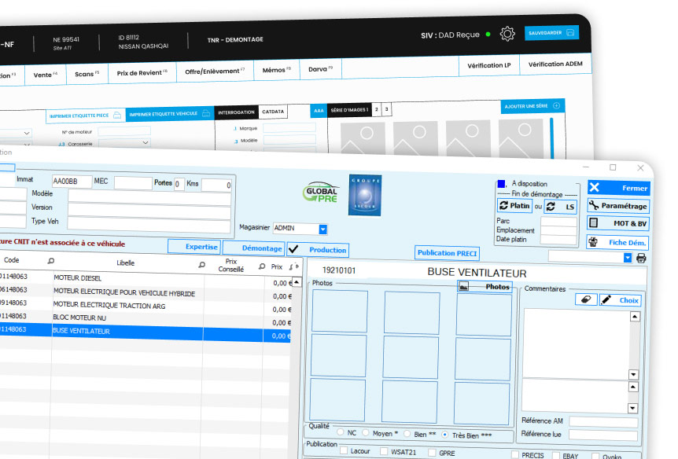The height and width of the screenshot is (459, 678).
Task: Open the Scans tab in back window
Action: tap(87, 73)
